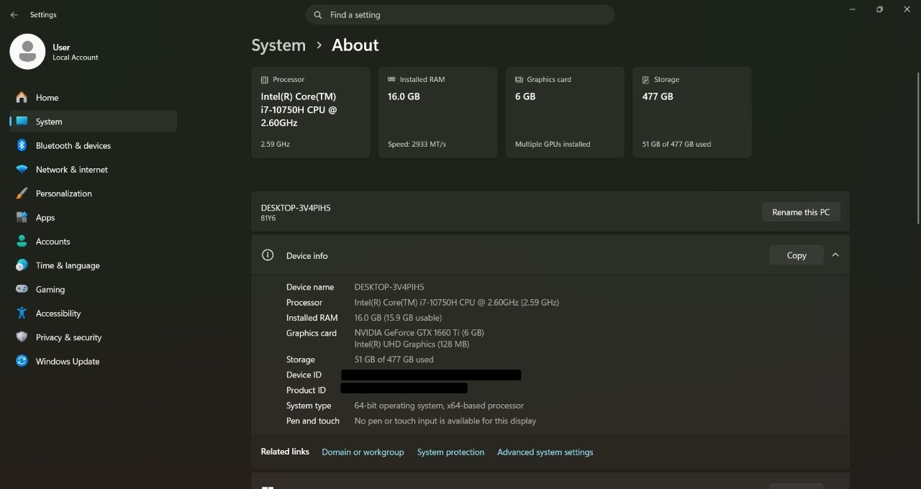
Task: Click the back arrow in Settings
Action: click(14, 14)
